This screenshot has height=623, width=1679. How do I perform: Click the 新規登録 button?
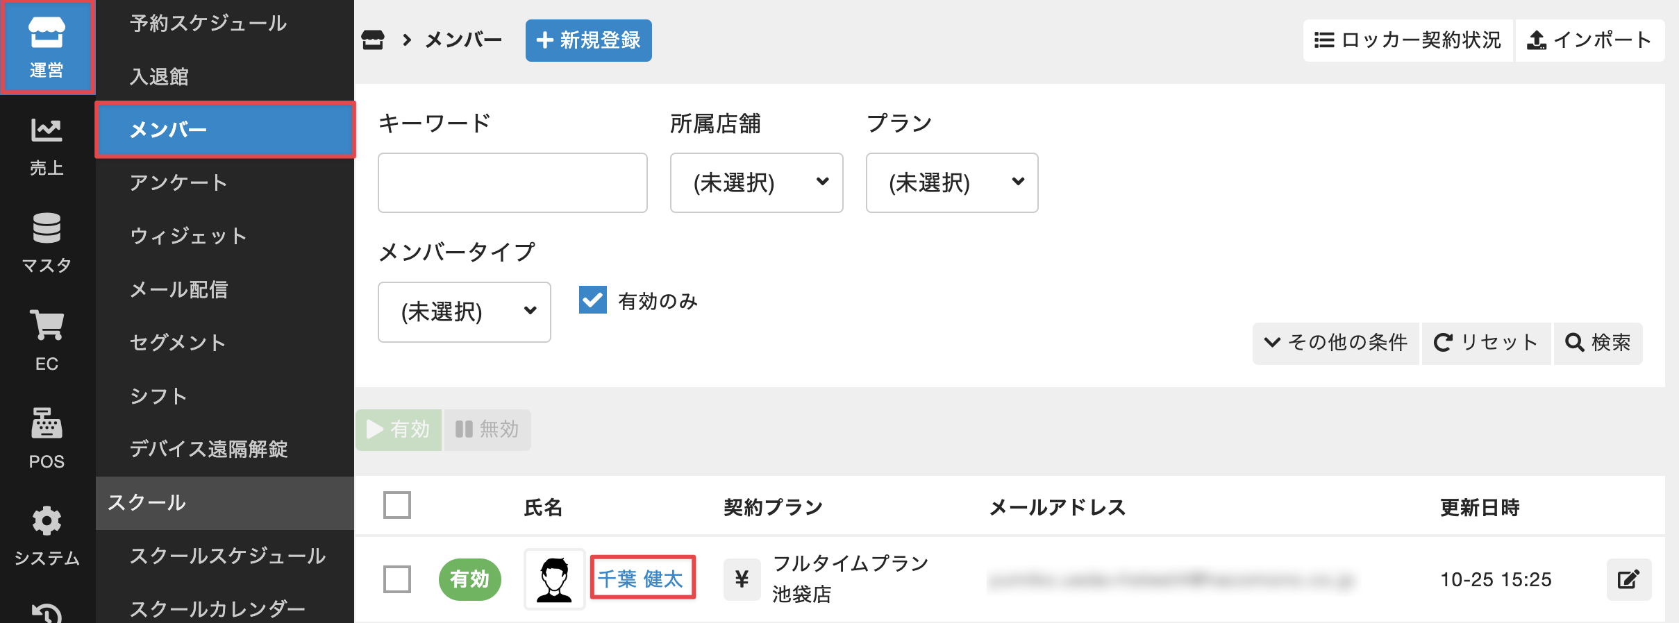click(x=588, y=40)
